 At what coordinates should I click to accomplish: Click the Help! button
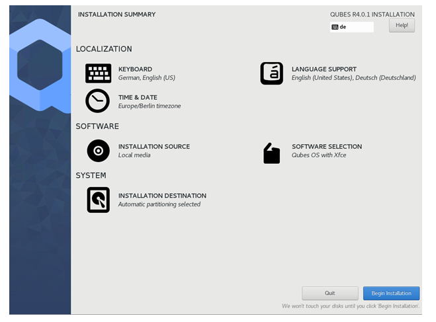[x=402, y=25]
